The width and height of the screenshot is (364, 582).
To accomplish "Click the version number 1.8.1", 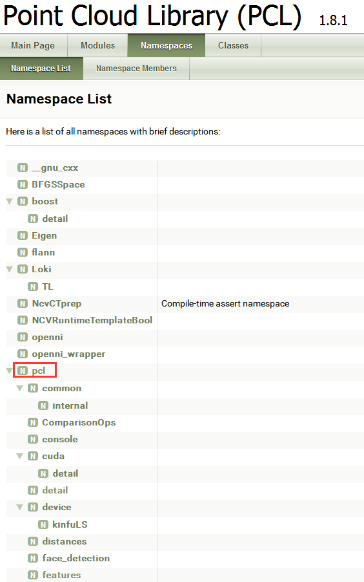I will point(333,21).
